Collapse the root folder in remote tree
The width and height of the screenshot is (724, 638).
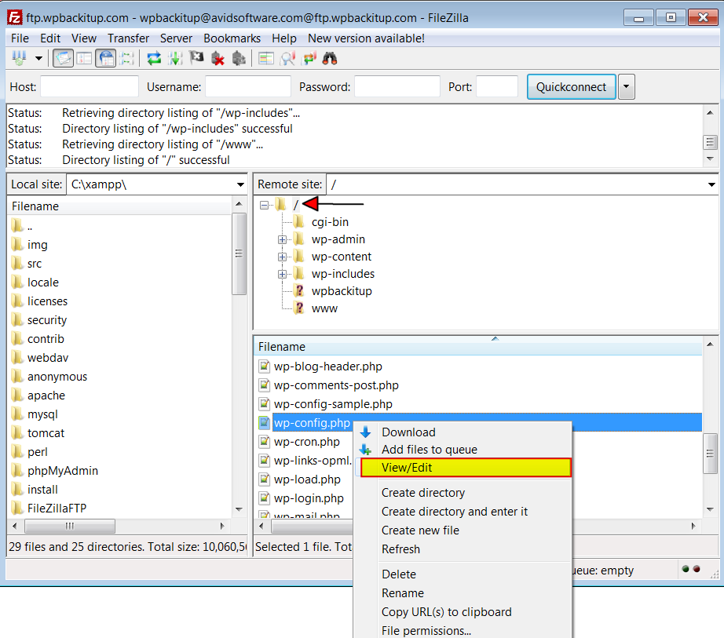coord(264,204)
